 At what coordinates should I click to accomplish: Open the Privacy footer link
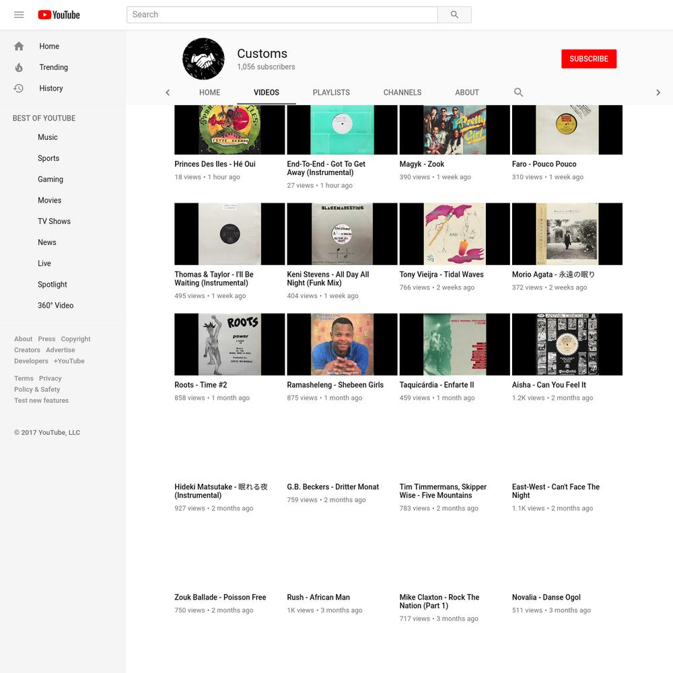click(x=50, y=378)
